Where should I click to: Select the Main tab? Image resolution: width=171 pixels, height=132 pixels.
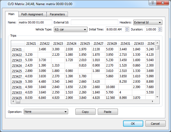11,14
